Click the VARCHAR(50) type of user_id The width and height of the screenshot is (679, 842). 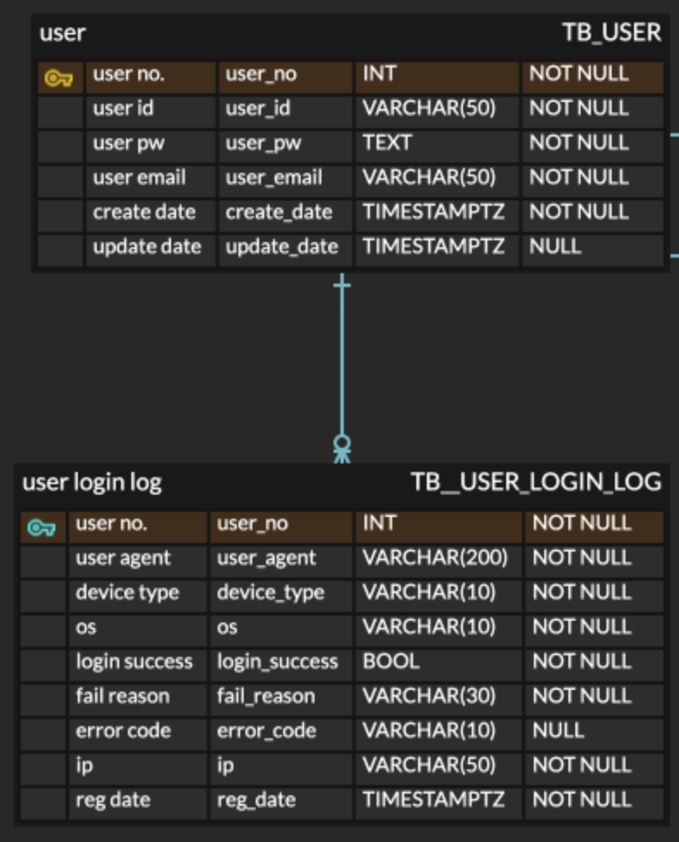click(437, 112)
